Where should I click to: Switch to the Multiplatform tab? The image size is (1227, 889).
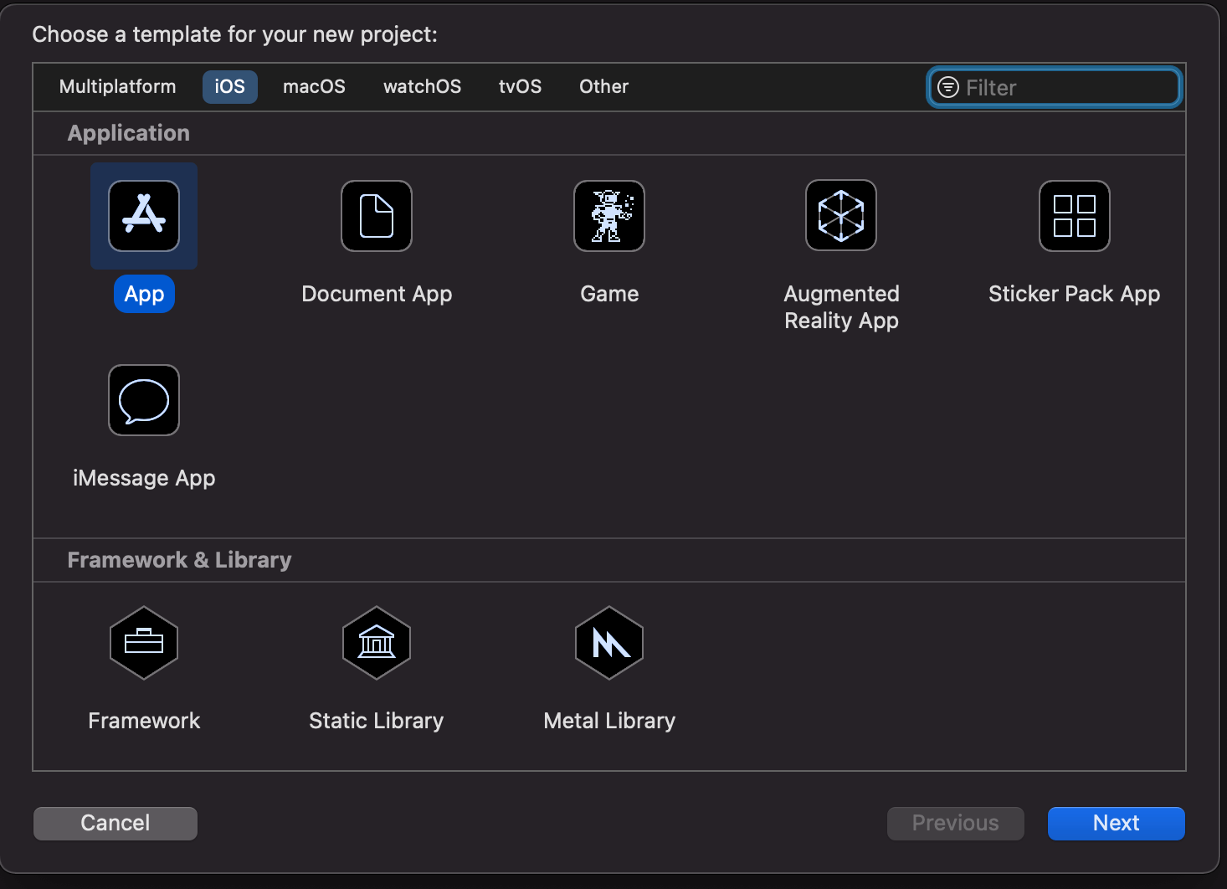click(x=117, y=86)
